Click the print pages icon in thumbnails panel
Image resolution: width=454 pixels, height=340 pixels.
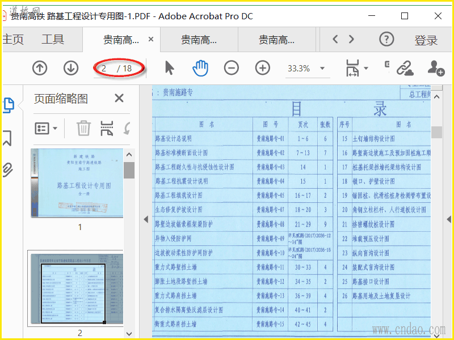[107, 128]
